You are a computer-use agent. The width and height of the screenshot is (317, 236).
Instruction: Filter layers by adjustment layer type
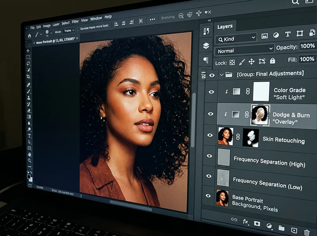tap(276, 35)
